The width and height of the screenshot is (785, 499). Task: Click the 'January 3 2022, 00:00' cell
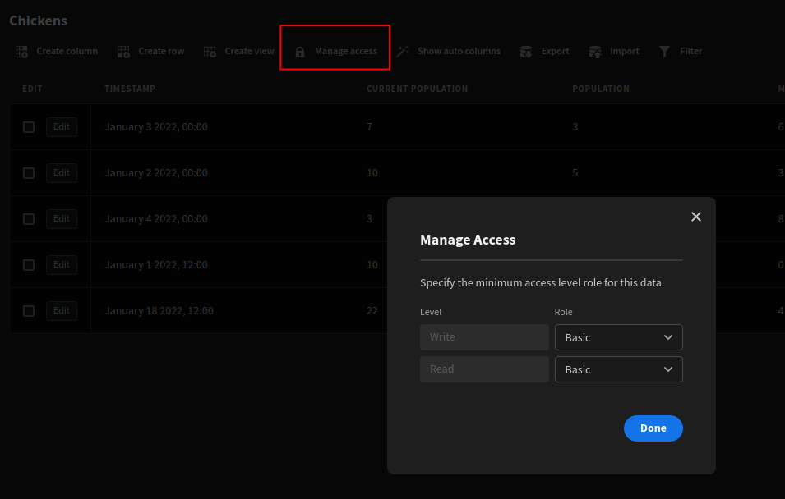pos(156,127)
